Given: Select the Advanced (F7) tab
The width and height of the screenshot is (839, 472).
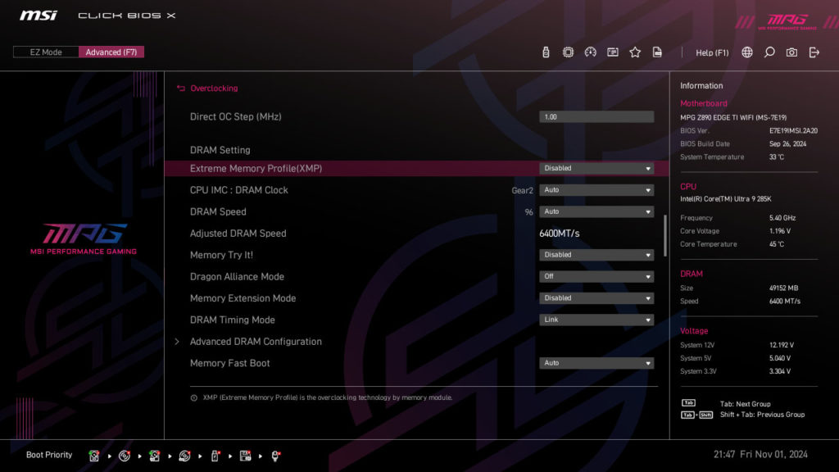Looking at the screenshot, I should 111,51.
